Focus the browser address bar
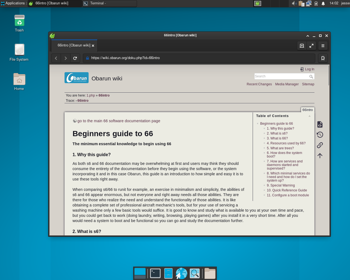This screenshot has height=280, width=350. pos(199,58)
